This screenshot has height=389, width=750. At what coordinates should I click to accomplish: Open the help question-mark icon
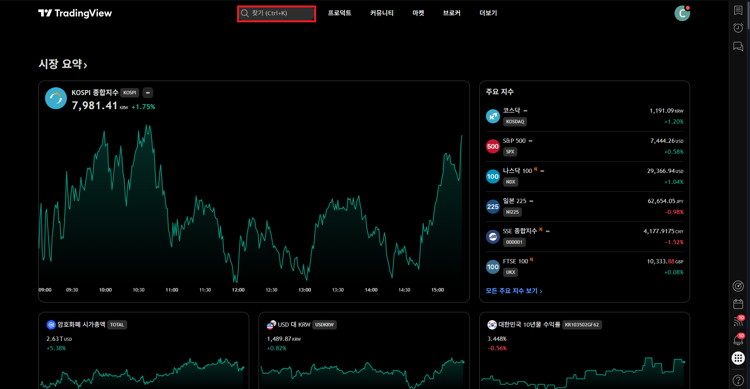[x=738, y=380]
